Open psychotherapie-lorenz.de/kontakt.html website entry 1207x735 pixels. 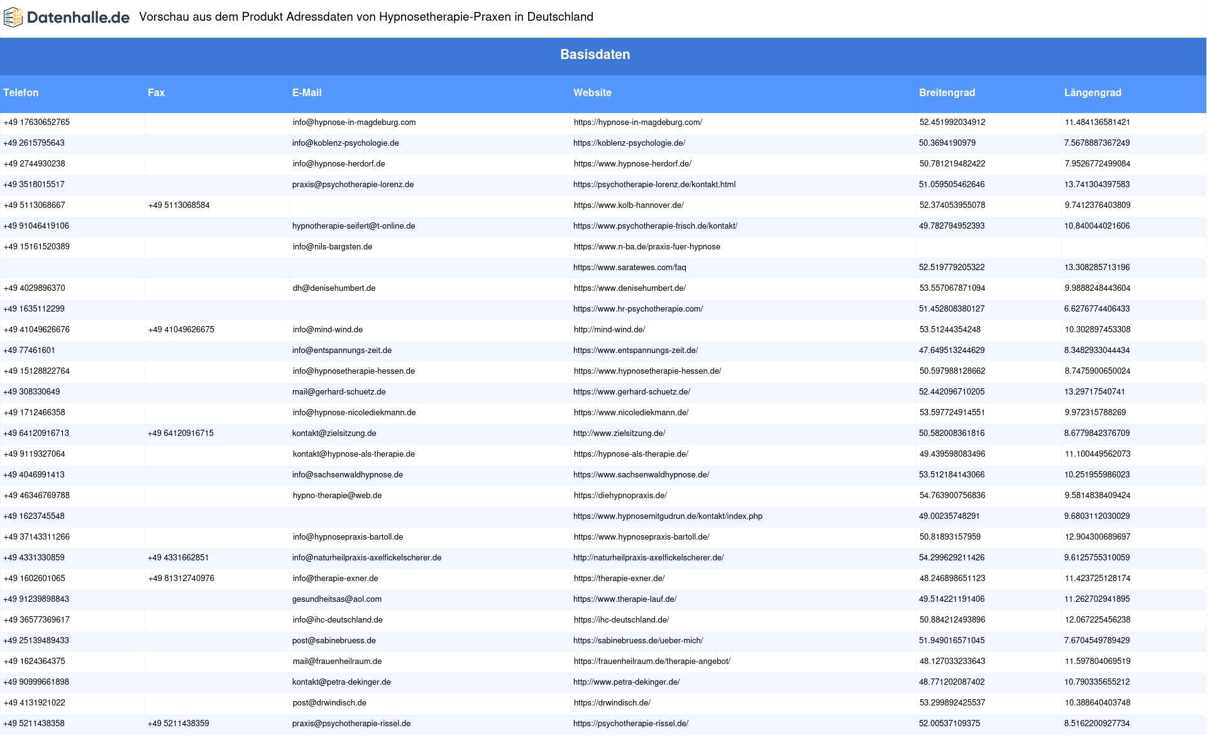click(654, 185)
